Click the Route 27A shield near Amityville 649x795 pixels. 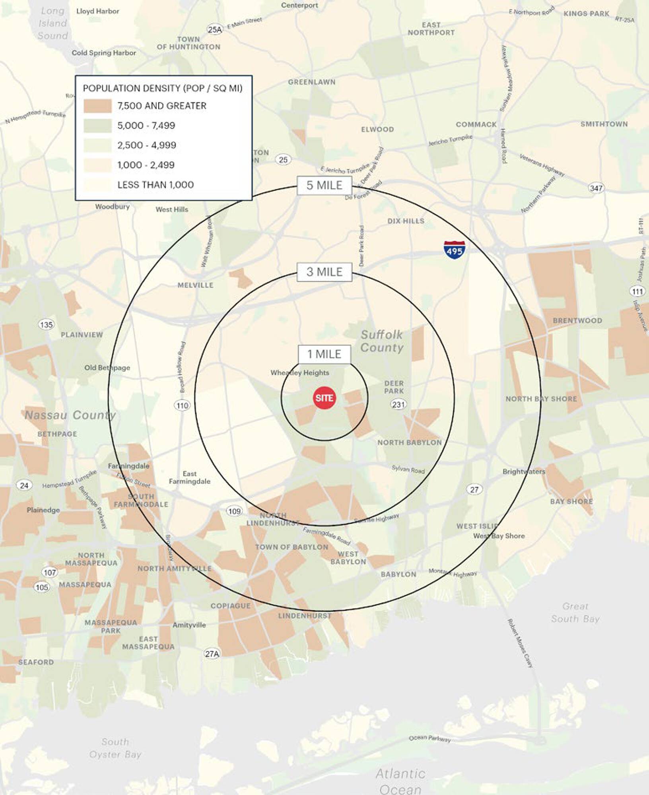point(212,653)
